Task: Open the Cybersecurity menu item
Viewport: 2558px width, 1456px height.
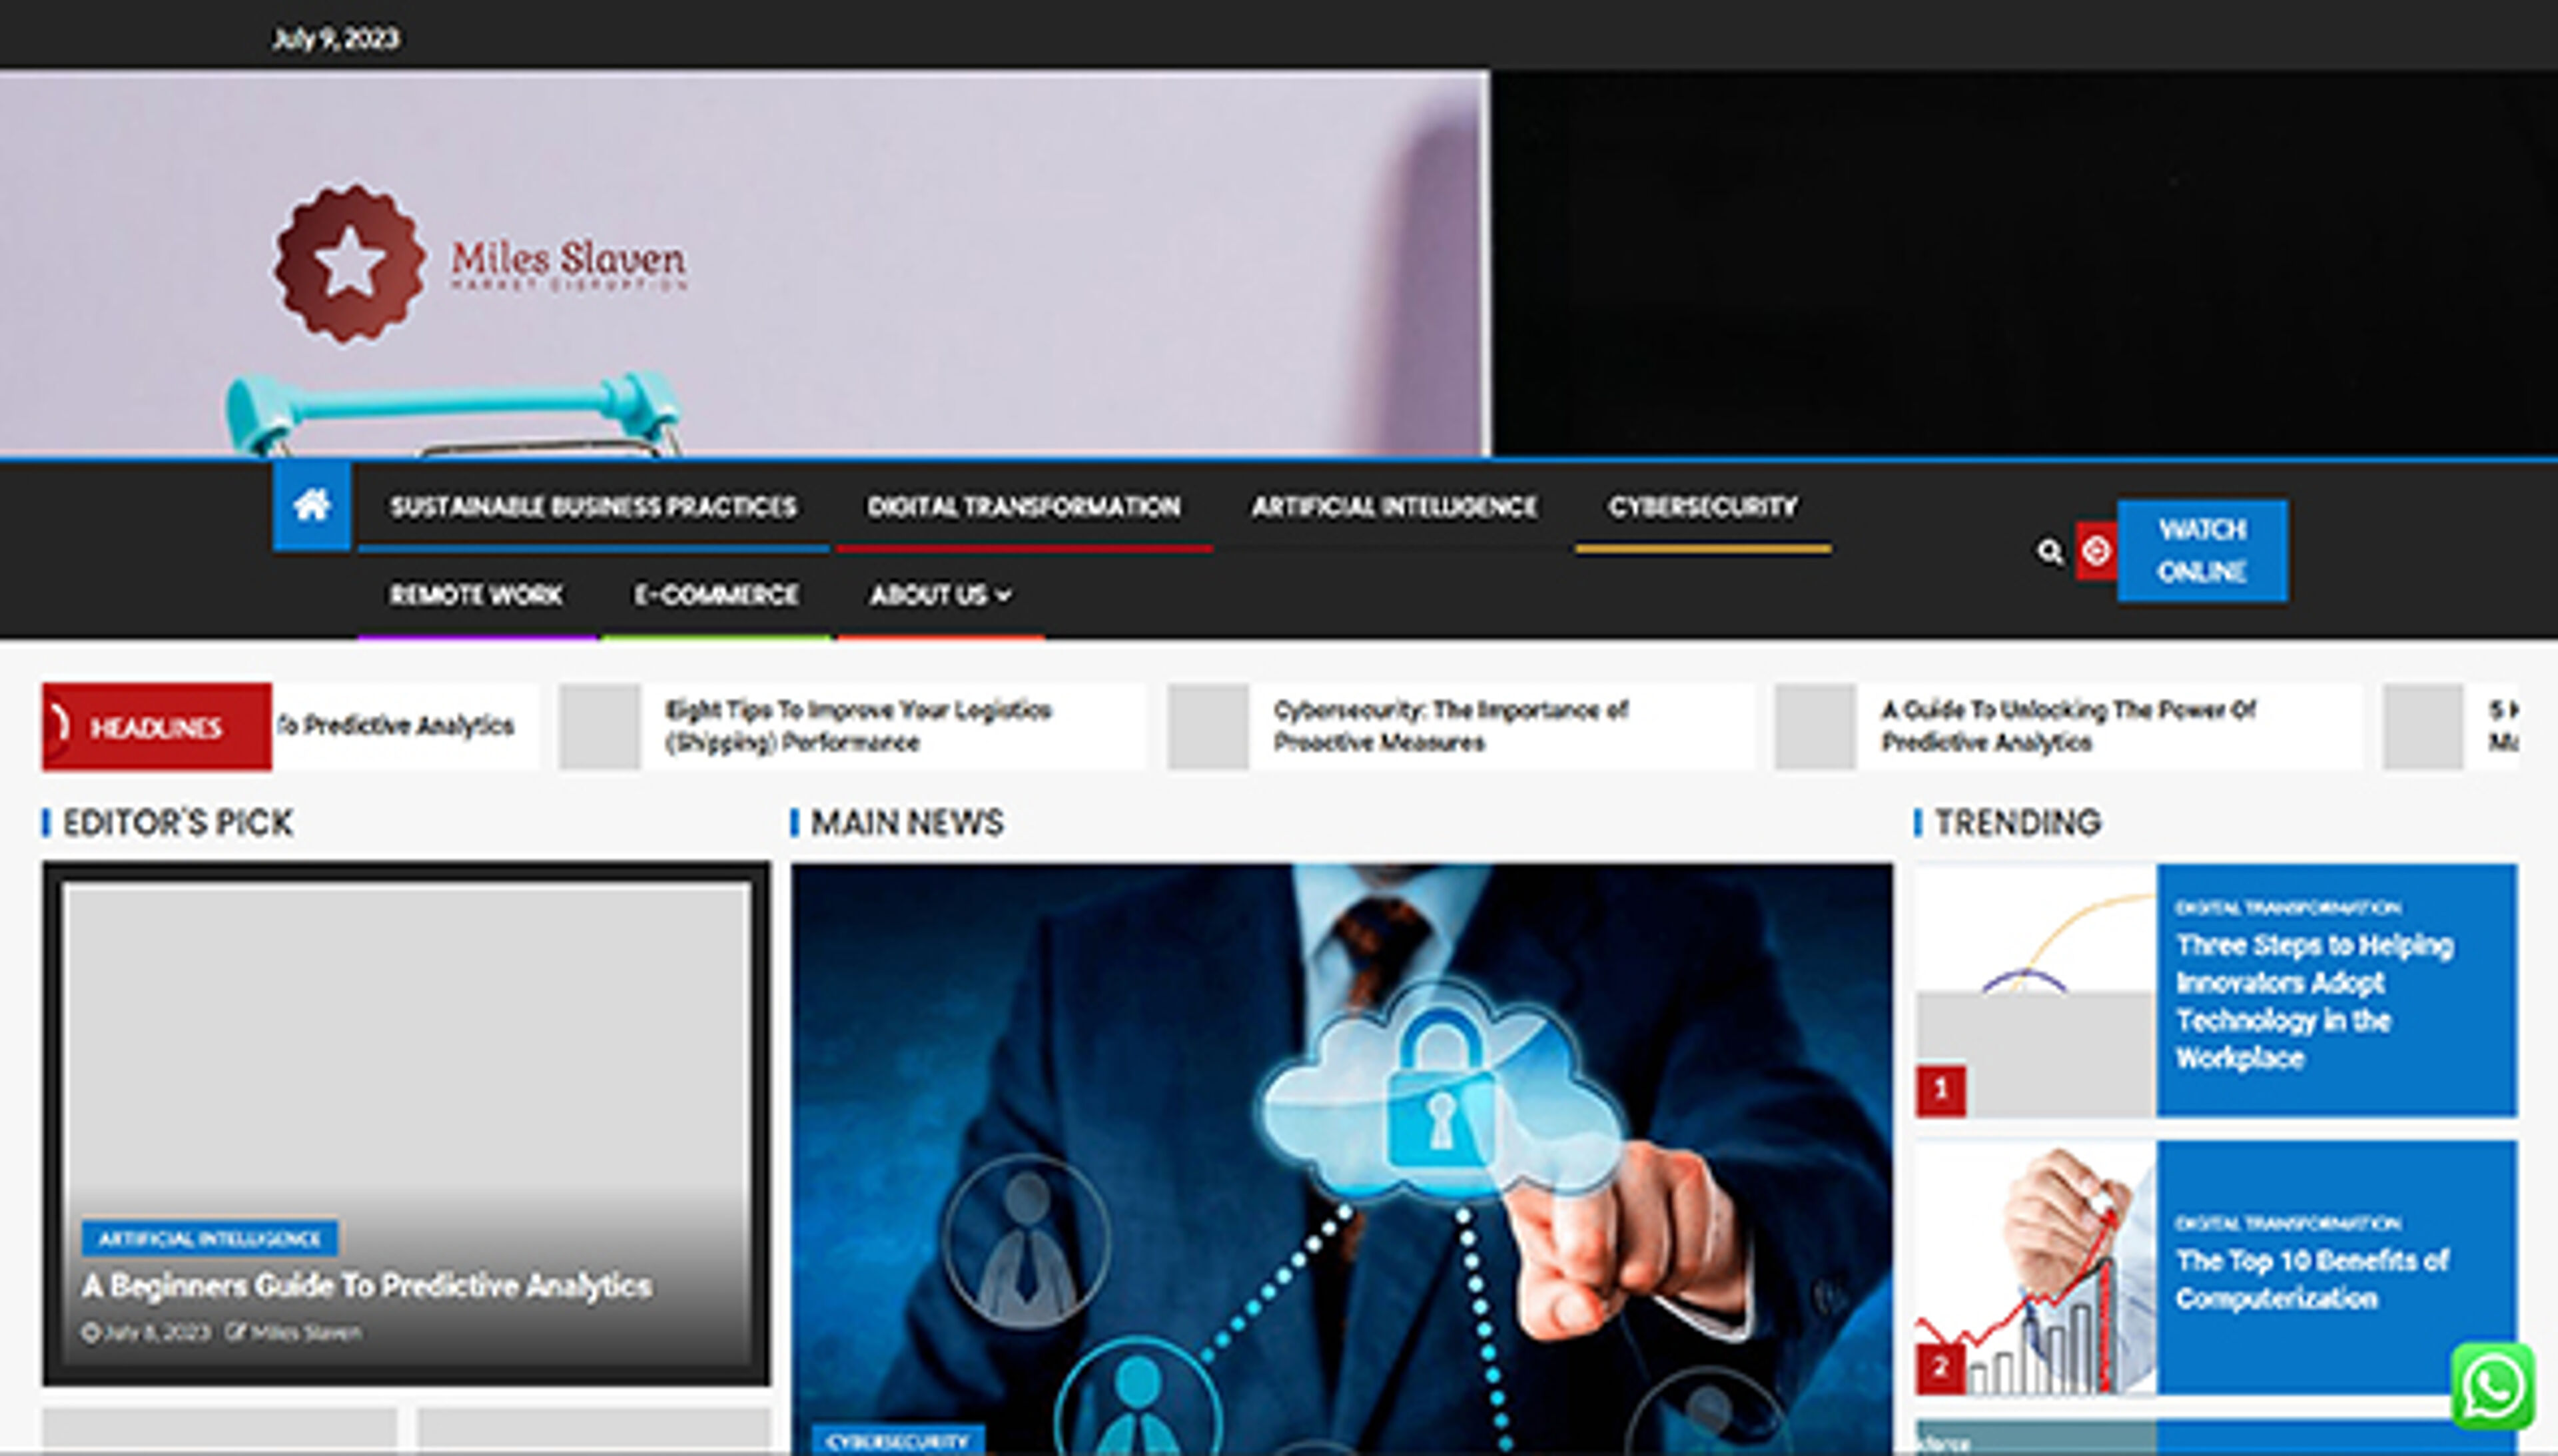Action: point(1702,507)
